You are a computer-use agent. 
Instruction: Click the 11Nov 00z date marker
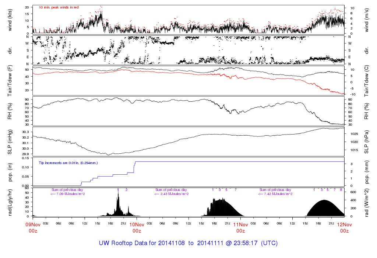pos(240,227)
